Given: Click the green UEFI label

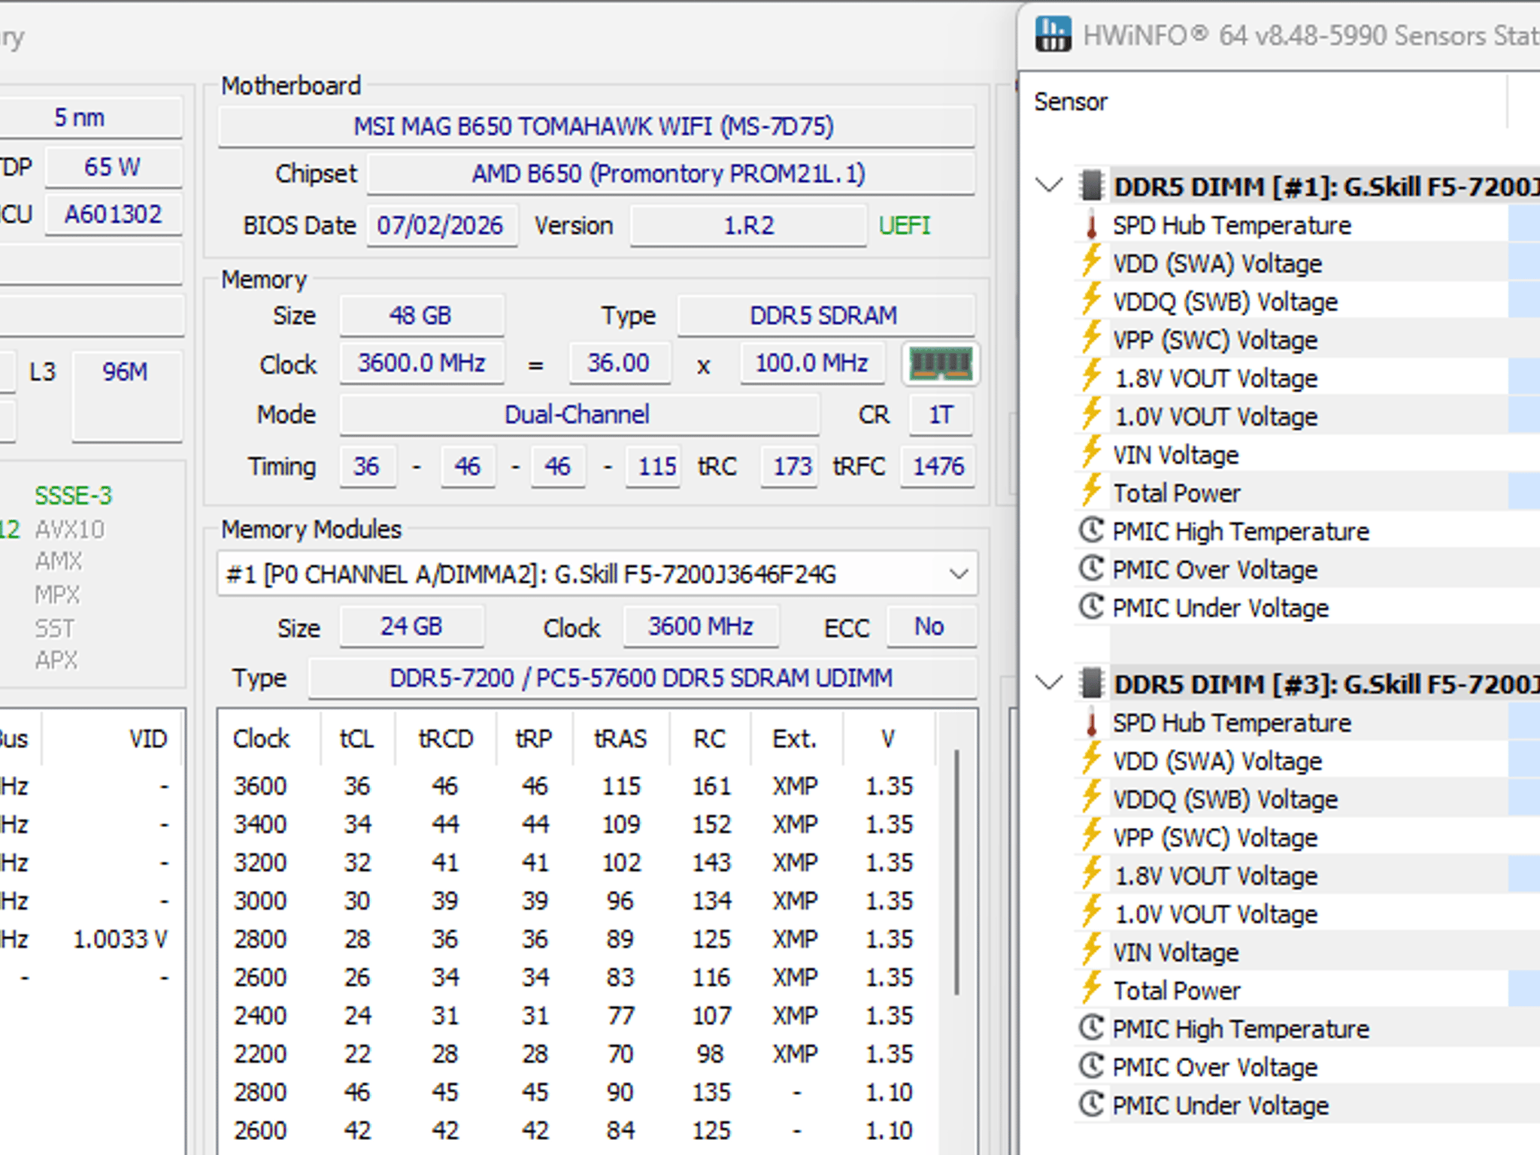Looking at the screenshot, I should pyautogui.click(x=905, y=226).
